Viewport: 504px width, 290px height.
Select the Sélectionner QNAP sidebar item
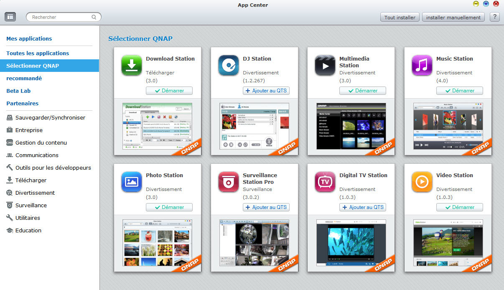[49, 66]
